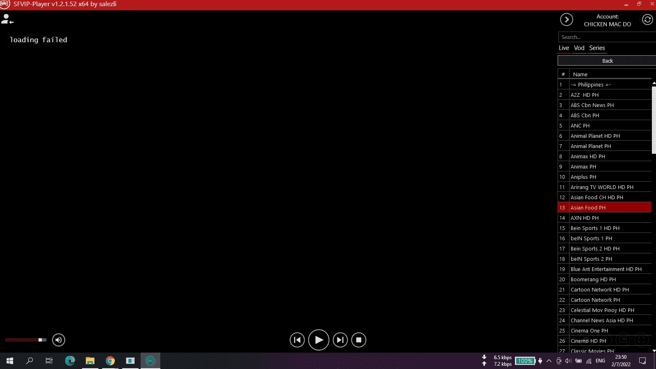The height and width of the screenshot is (369, 656).
Task: Select ANC PH channel
Action: 605,125
